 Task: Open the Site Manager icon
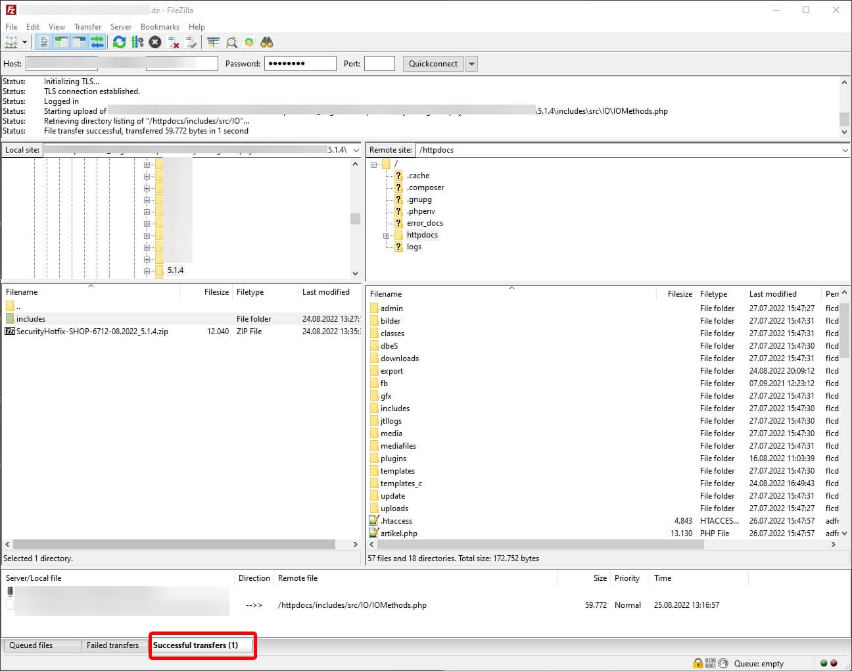point(11,42)
